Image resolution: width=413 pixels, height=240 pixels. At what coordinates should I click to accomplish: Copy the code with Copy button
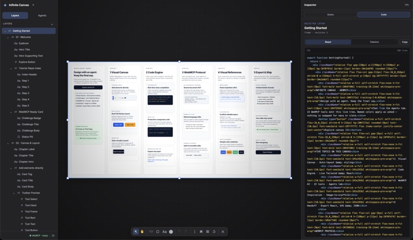pos(405,42)
